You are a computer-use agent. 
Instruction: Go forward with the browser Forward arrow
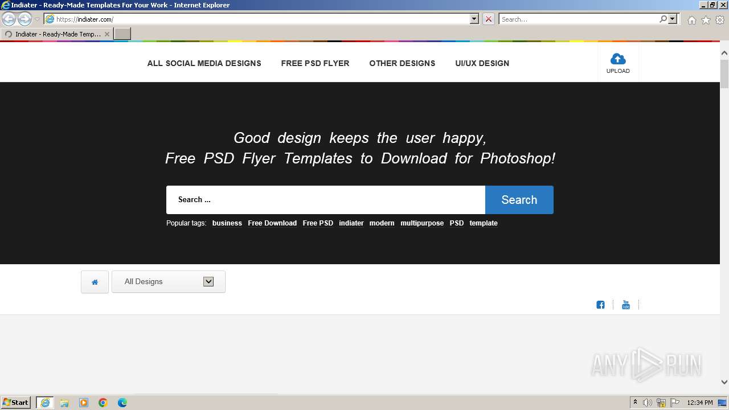(24, 19)
